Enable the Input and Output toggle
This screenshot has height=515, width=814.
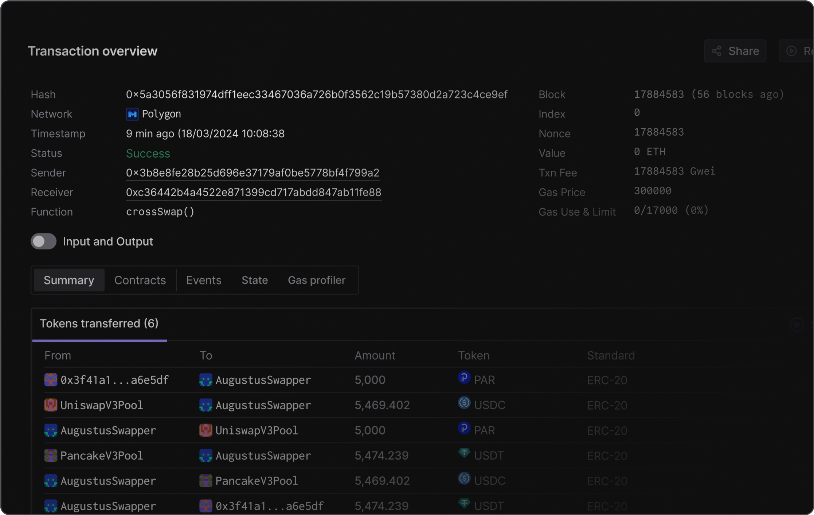43,241
